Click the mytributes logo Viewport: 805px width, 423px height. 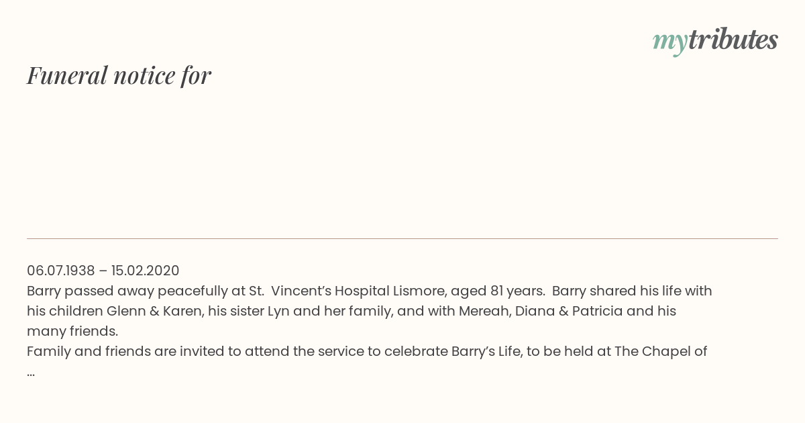point(714,40)
